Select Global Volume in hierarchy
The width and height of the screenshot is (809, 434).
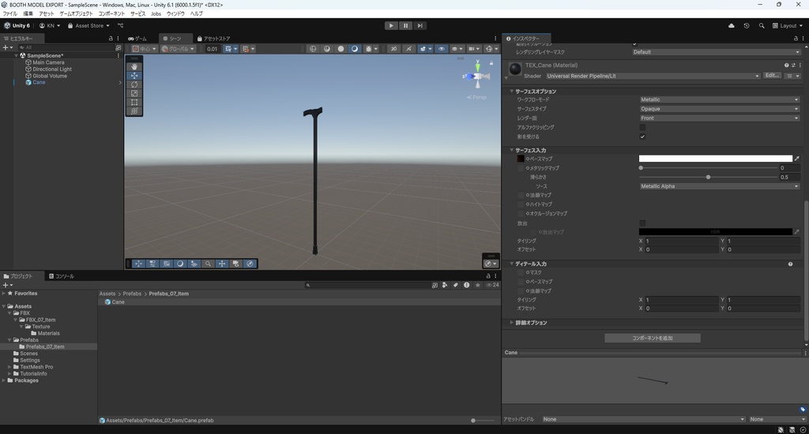pyautogui.click(x=50, y=76)
